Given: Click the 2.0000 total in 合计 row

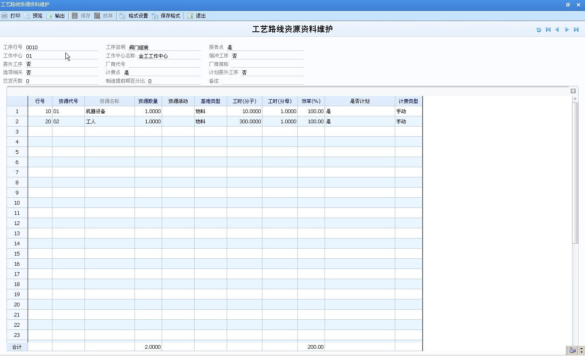Looking at the screenshot, I should (148, 347).
